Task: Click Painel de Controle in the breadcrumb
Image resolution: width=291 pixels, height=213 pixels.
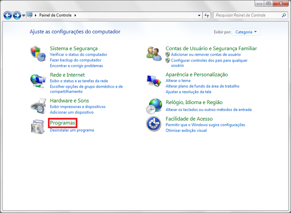Action: (x=56, y=15)
